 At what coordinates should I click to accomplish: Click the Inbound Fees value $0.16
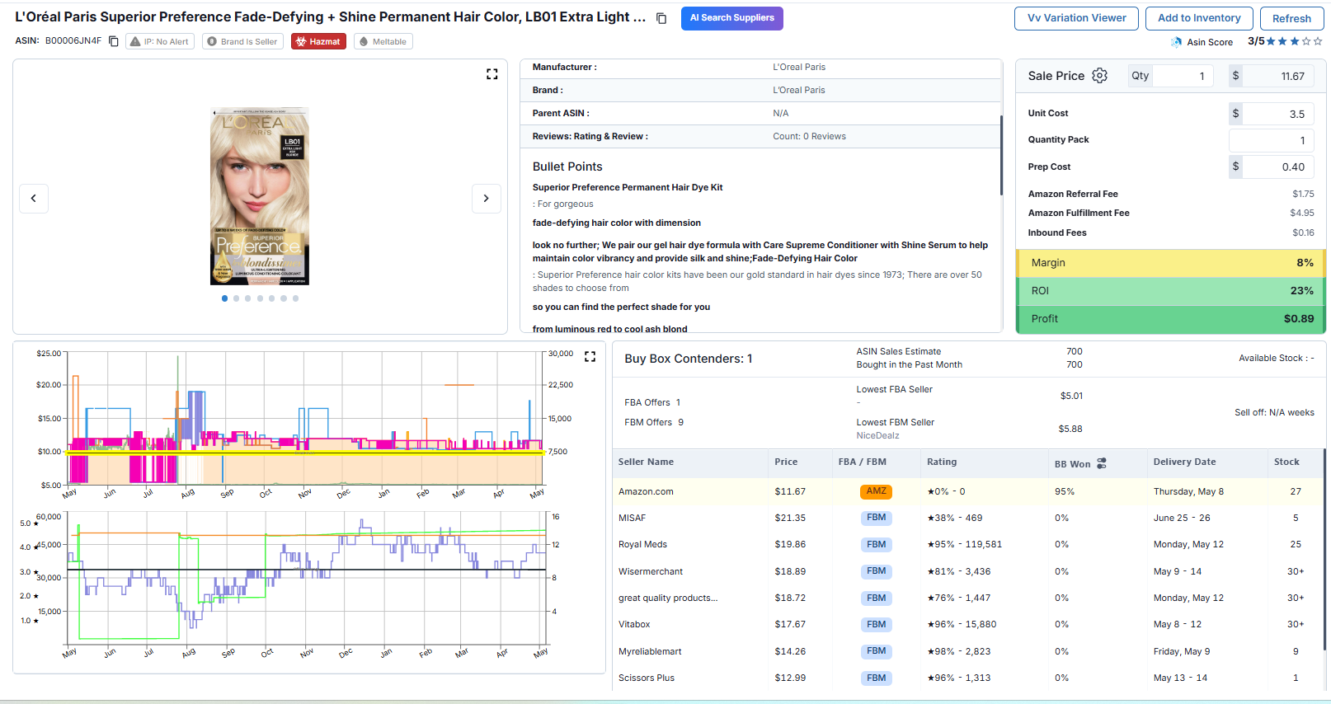click(1303, 233)
